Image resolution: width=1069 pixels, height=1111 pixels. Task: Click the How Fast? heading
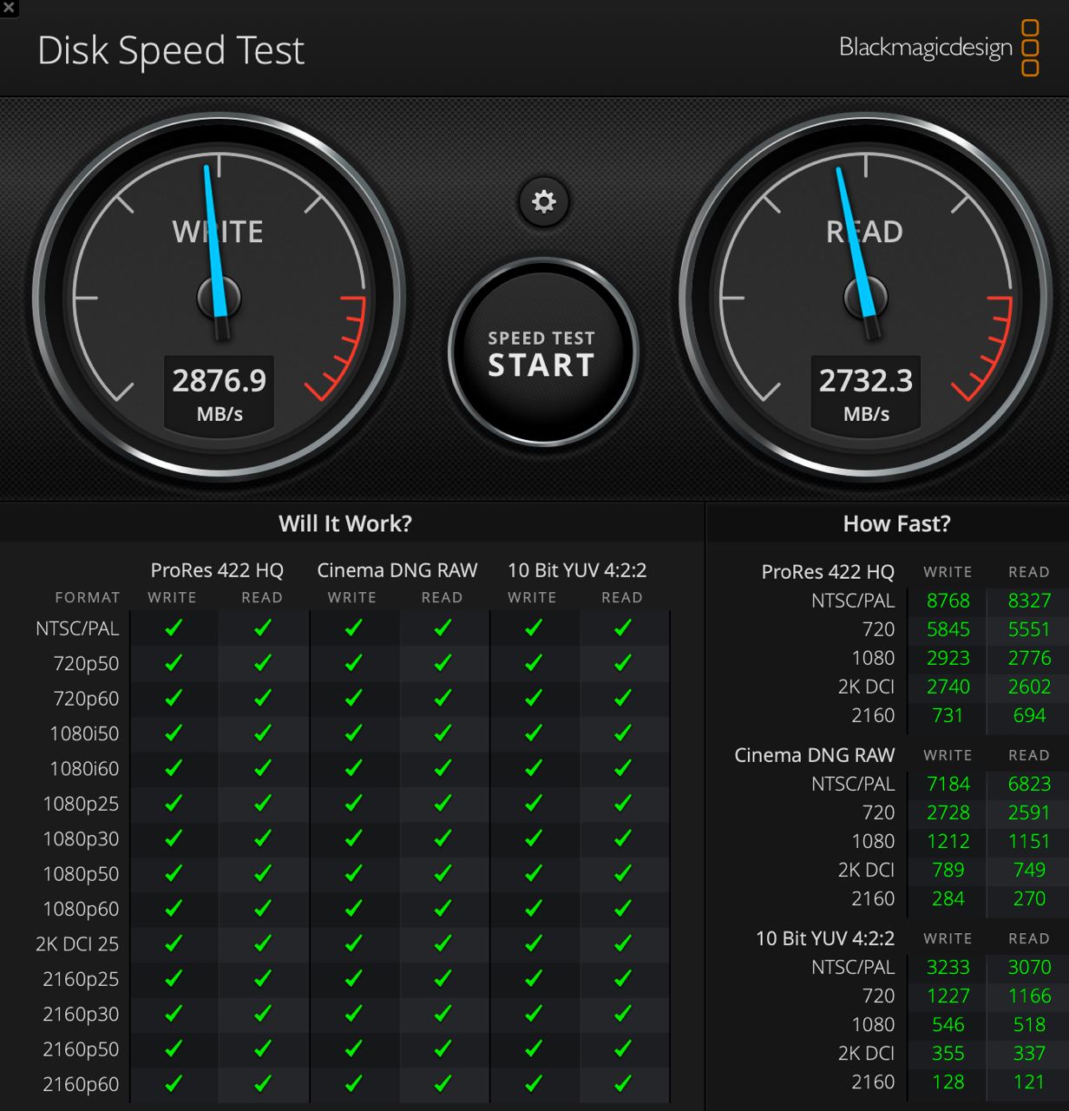tap(896, 523)
